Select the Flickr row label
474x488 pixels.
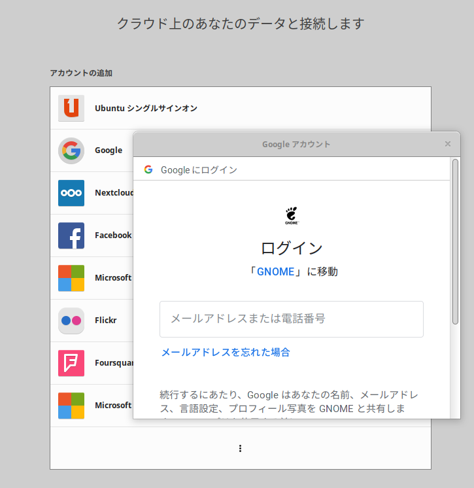coord(106,321)
